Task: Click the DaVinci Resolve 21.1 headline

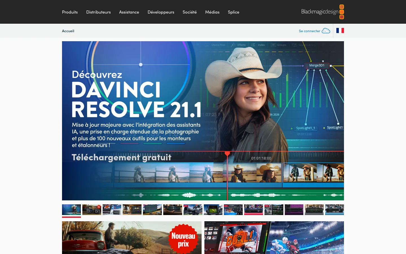Action: point(137,100)
